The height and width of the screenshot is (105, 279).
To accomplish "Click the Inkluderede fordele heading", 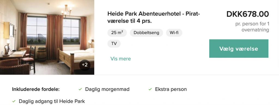I will point(36,89).
